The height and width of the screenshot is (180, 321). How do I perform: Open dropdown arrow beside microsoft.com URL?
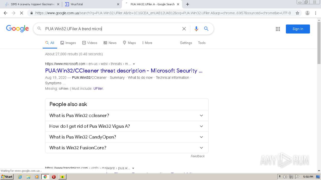(x=134, y=64)
